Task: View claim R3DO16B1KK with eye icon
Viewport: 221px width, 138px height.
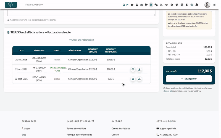Action: point(133,79)
